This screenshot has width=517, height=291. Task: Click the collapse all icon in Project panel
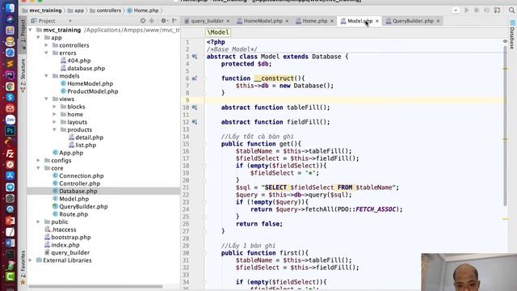click(x=152, y=21)
